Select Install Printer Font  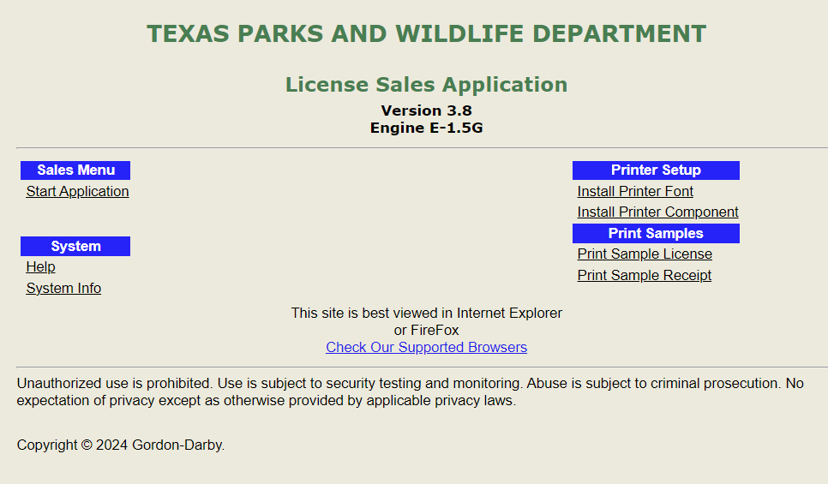pyautogui.click(x=635, y=192)
